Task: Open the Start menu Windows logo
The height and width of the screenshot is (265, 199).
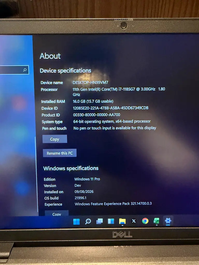Action: [x=76, y=222]
